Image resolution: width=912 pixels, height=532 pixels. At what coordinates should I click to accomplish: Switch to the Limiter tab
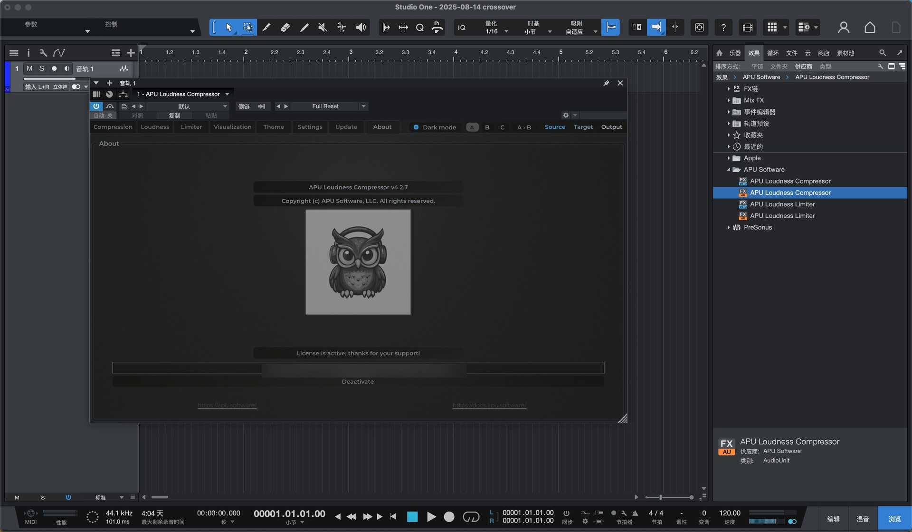(191, 127)
